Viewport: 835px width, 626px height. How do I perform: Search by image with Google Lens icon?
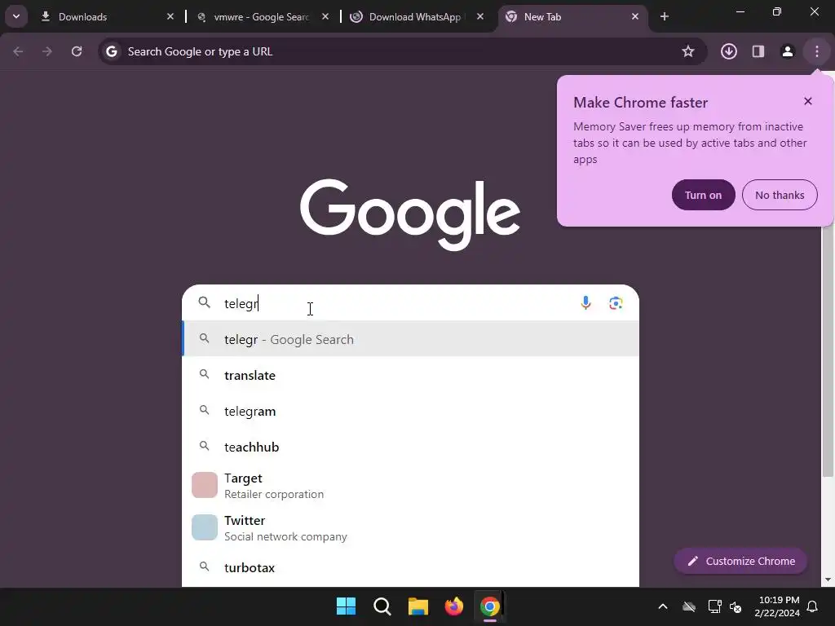click(x=616, y=303)
